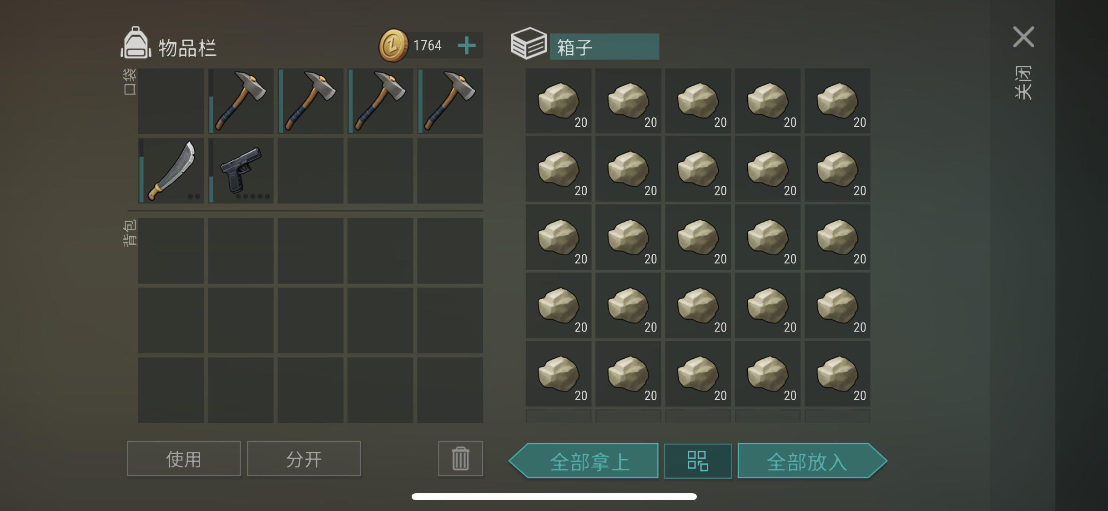1108x511 pixels.
Task: Click the 使用 use button
Action: point(184,459)
